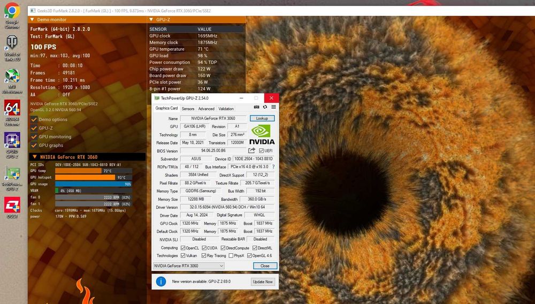The width and height of the screenshot is (535, 304).
Task: Toggle the Ray Tracing checkbox
Action: pos(204,255)
